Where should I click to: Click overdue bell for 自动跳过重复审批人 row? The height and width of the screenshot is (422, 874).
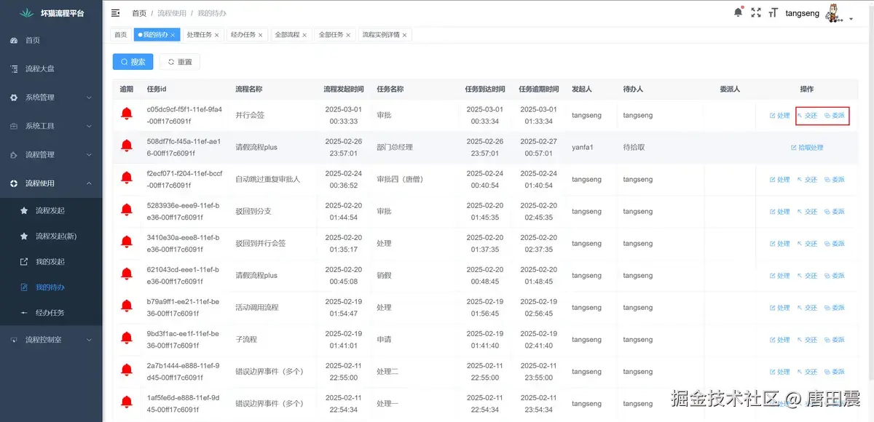coord(127,178)
